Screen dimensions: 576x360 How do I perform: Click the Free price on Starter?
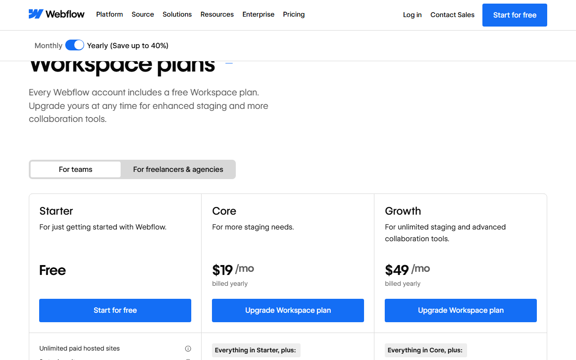[53, 270]
